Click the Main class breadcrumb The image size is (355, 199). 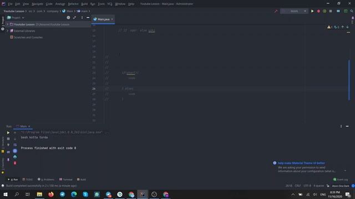68,11
